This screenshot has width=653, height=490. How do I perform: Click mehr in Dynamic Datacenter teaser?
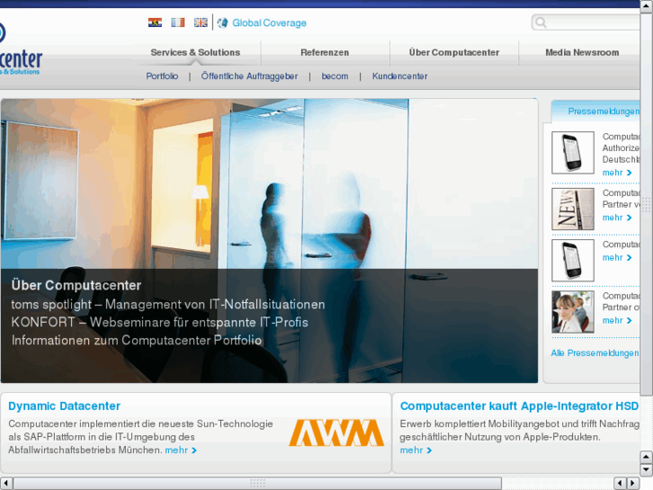[x=181, y=450]
